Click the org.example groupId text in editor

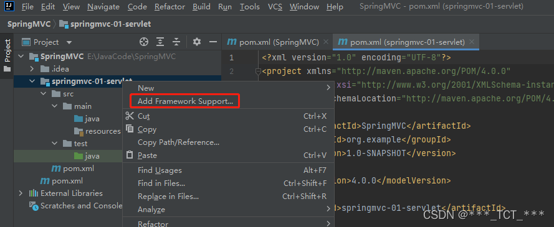pos(373,139)
